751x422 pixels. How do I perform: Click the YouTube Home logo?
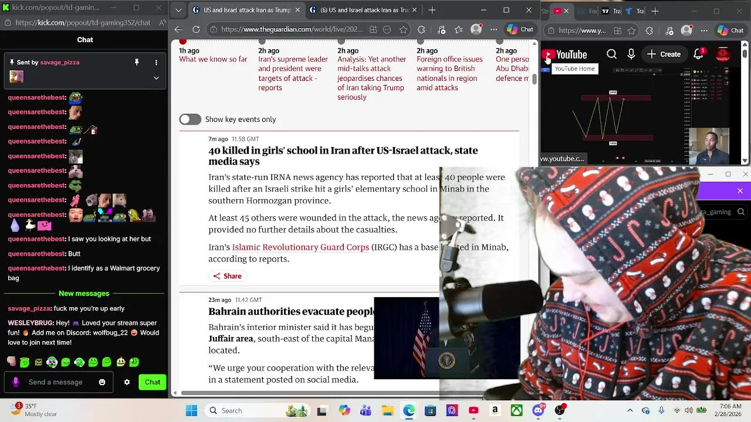[x=564, y=55]
